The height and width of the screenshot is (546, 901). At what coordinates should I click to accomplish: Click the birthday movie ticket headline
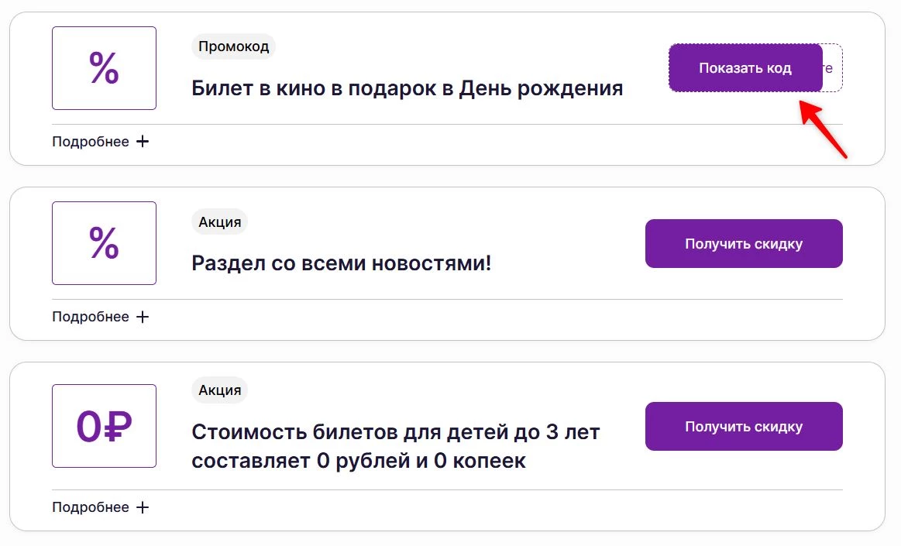[407, 88]
